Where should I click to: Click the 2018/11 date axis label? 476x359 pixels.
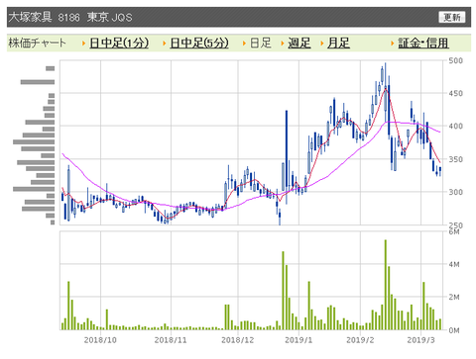point(171,340)
